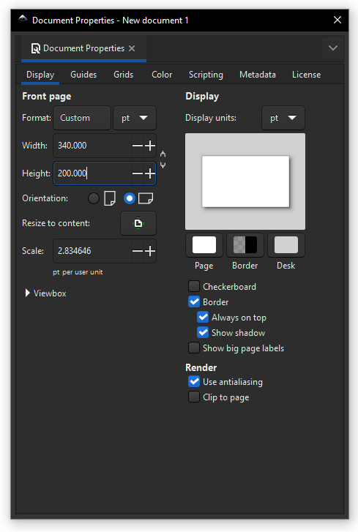Open the Desk color swatch
Screen dimensions: 358x532
tap(286, 245)
